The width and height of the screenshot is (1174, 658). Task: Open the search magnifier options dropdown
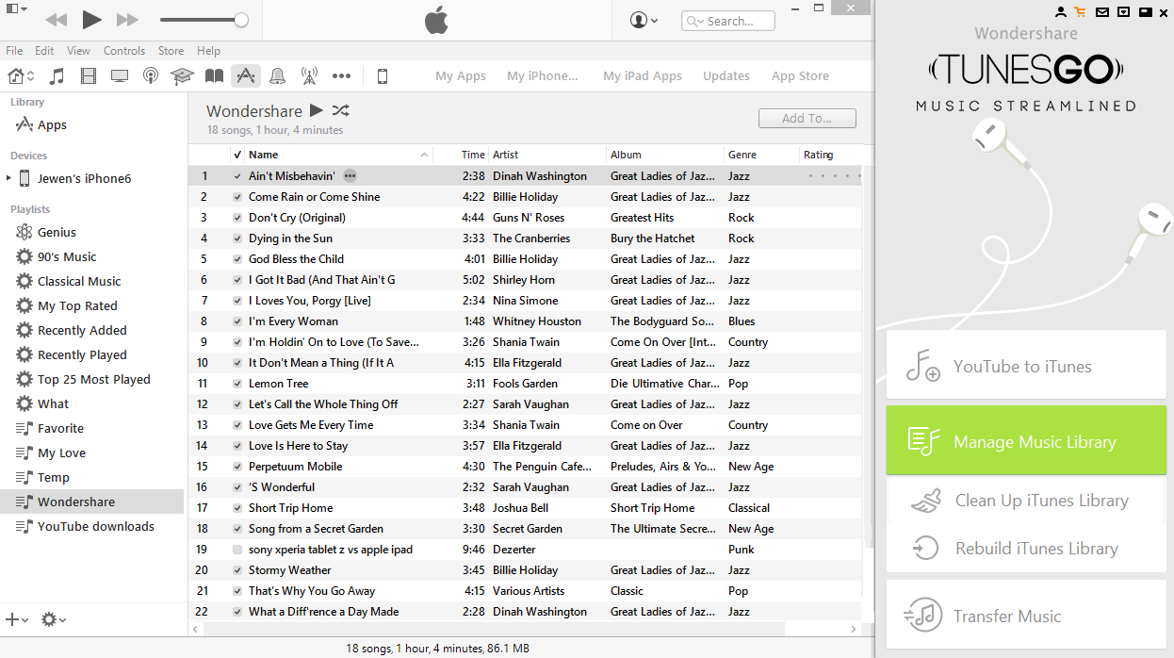(695, 21)
